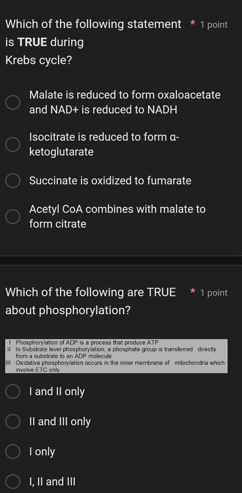Click statement I about ADP phosphorylation

click(86, 342)
